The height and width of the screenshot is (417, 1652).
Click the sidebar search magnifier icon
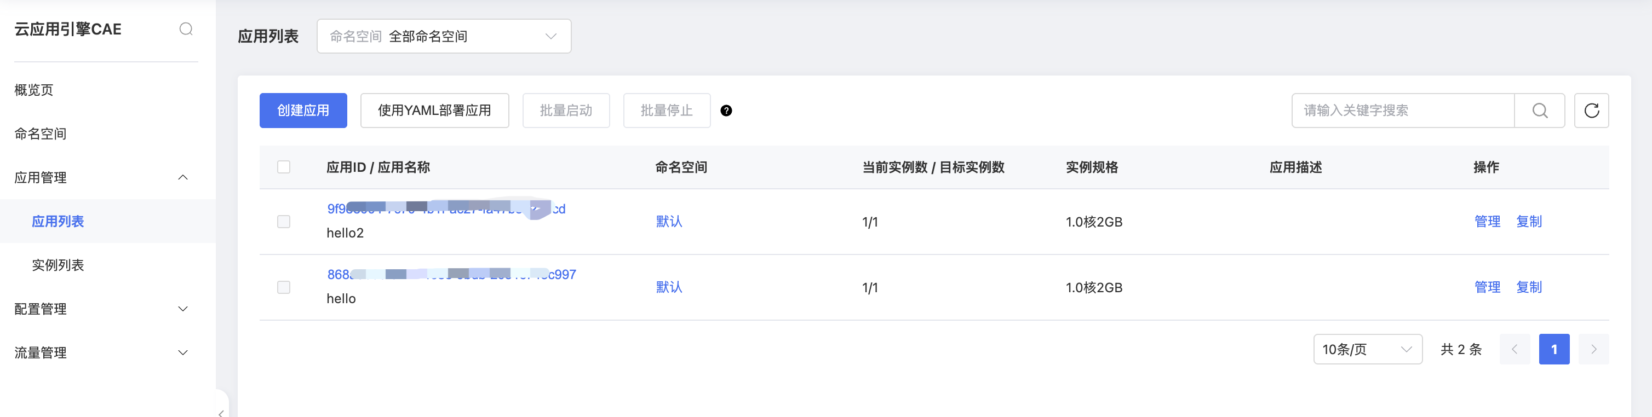[186, 29]
